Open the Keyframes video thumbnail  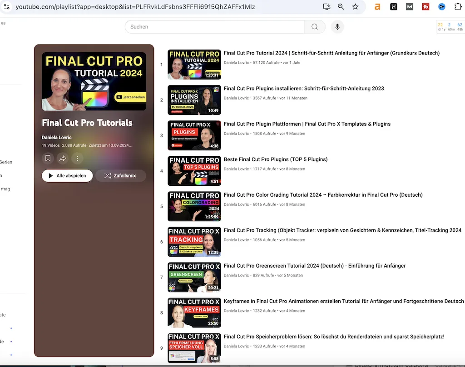(194, 312)
